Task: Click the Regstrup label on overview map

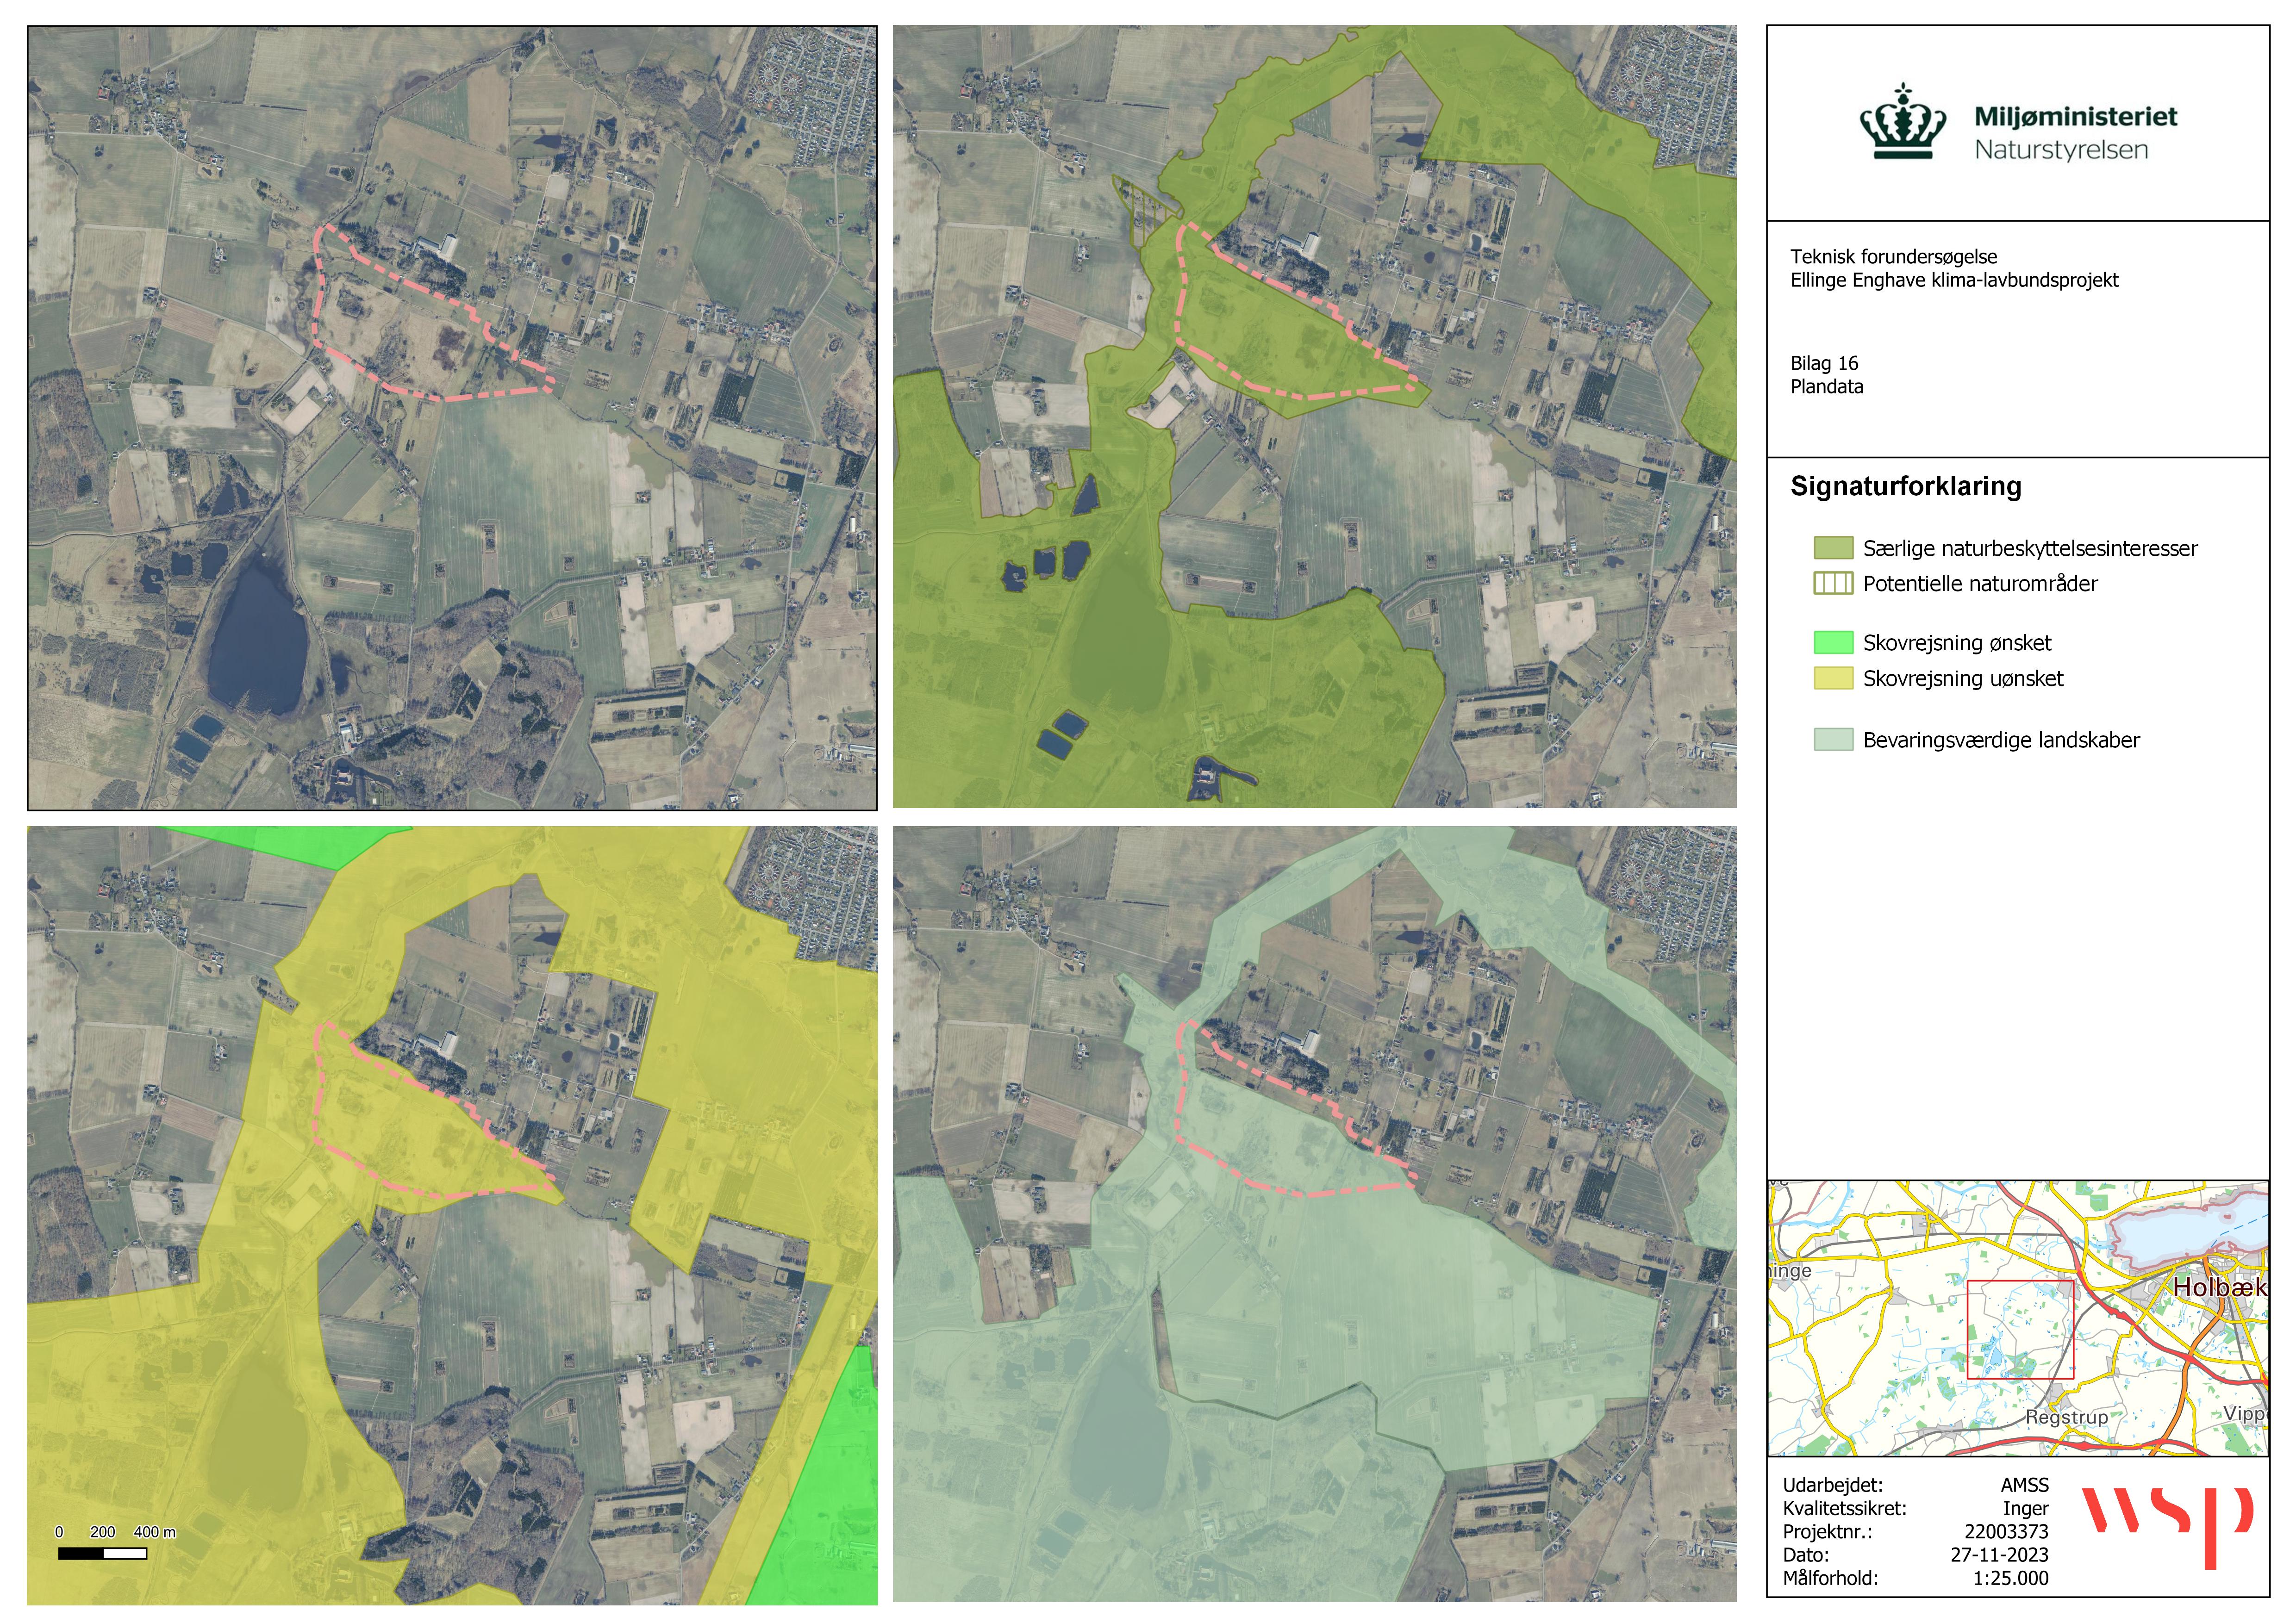Action: [x=2066, y=1417]
